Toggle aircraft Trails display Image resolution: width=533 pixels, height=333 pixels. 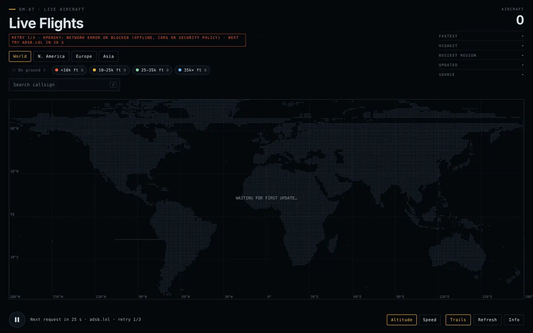(x=458, y=320)
